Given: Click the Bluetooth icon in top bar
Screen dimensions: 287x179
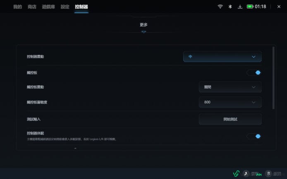Looking at the screenshot, I should pos(230,7).
